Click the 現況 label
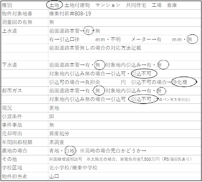The image size is (202, 182). pos(7,108)
